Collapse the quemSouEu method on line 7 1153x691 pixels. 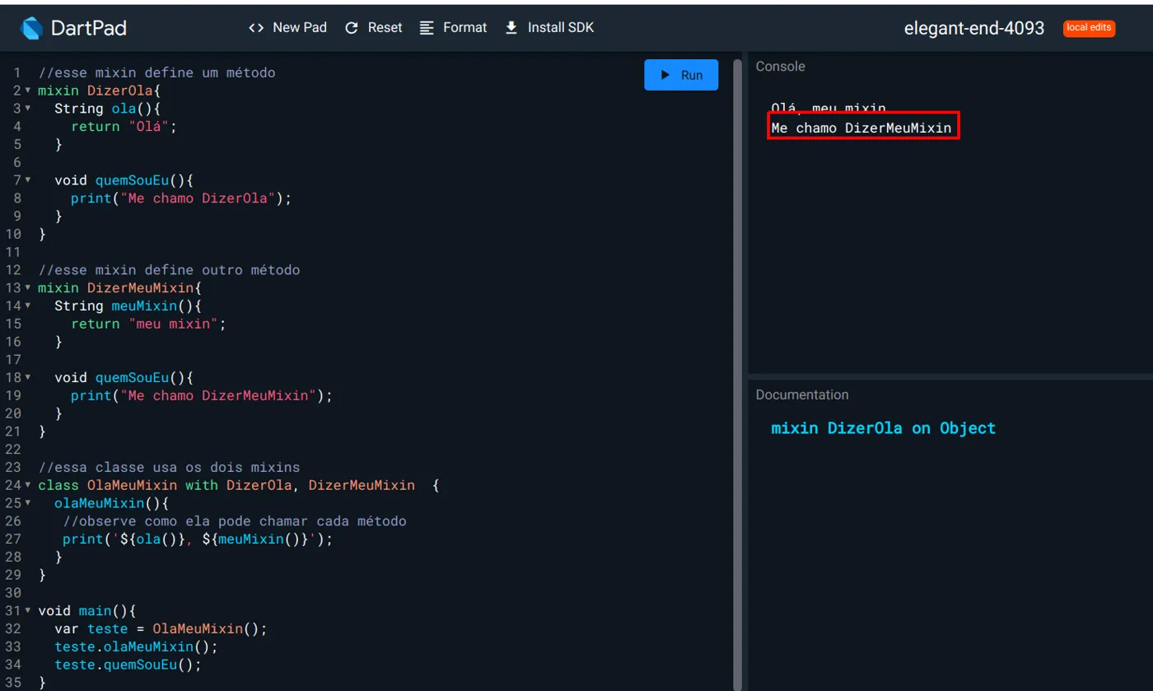28,180
